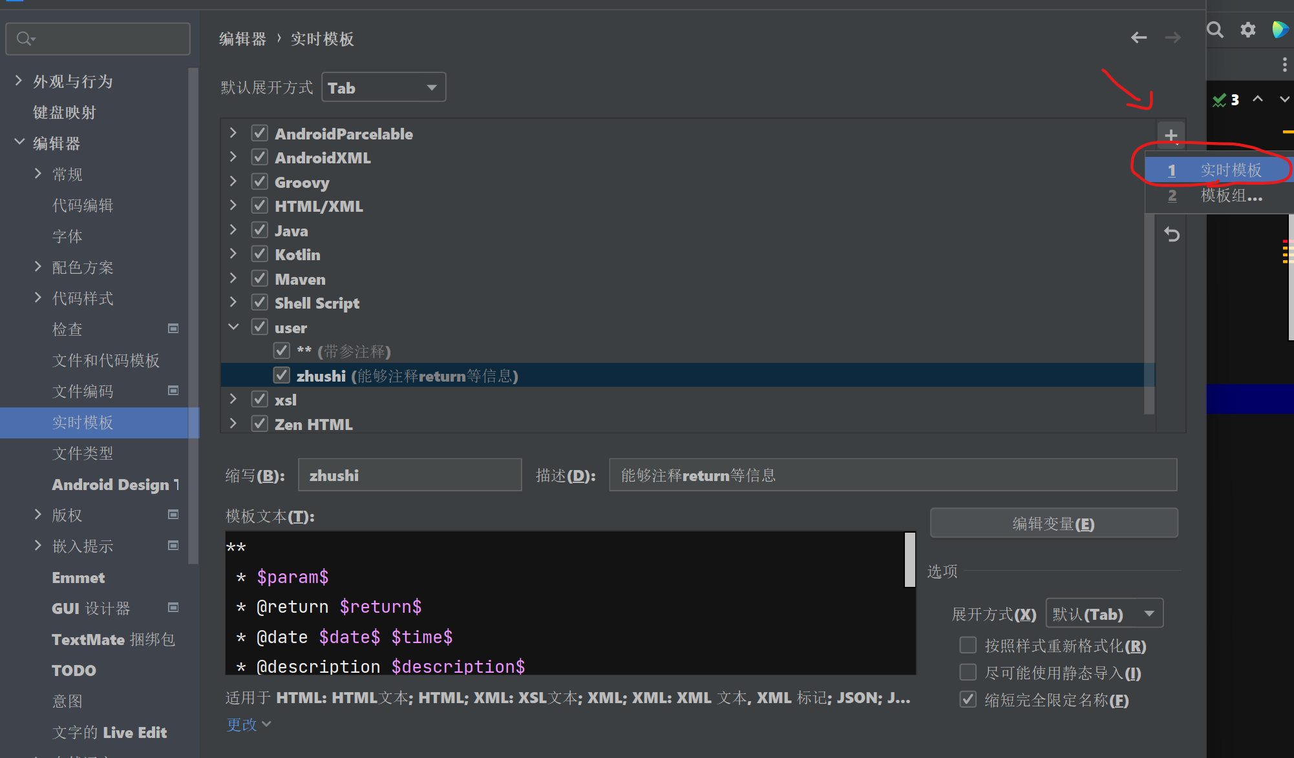Enable 按照样式重新格式化 checkbox

point(968,645)
